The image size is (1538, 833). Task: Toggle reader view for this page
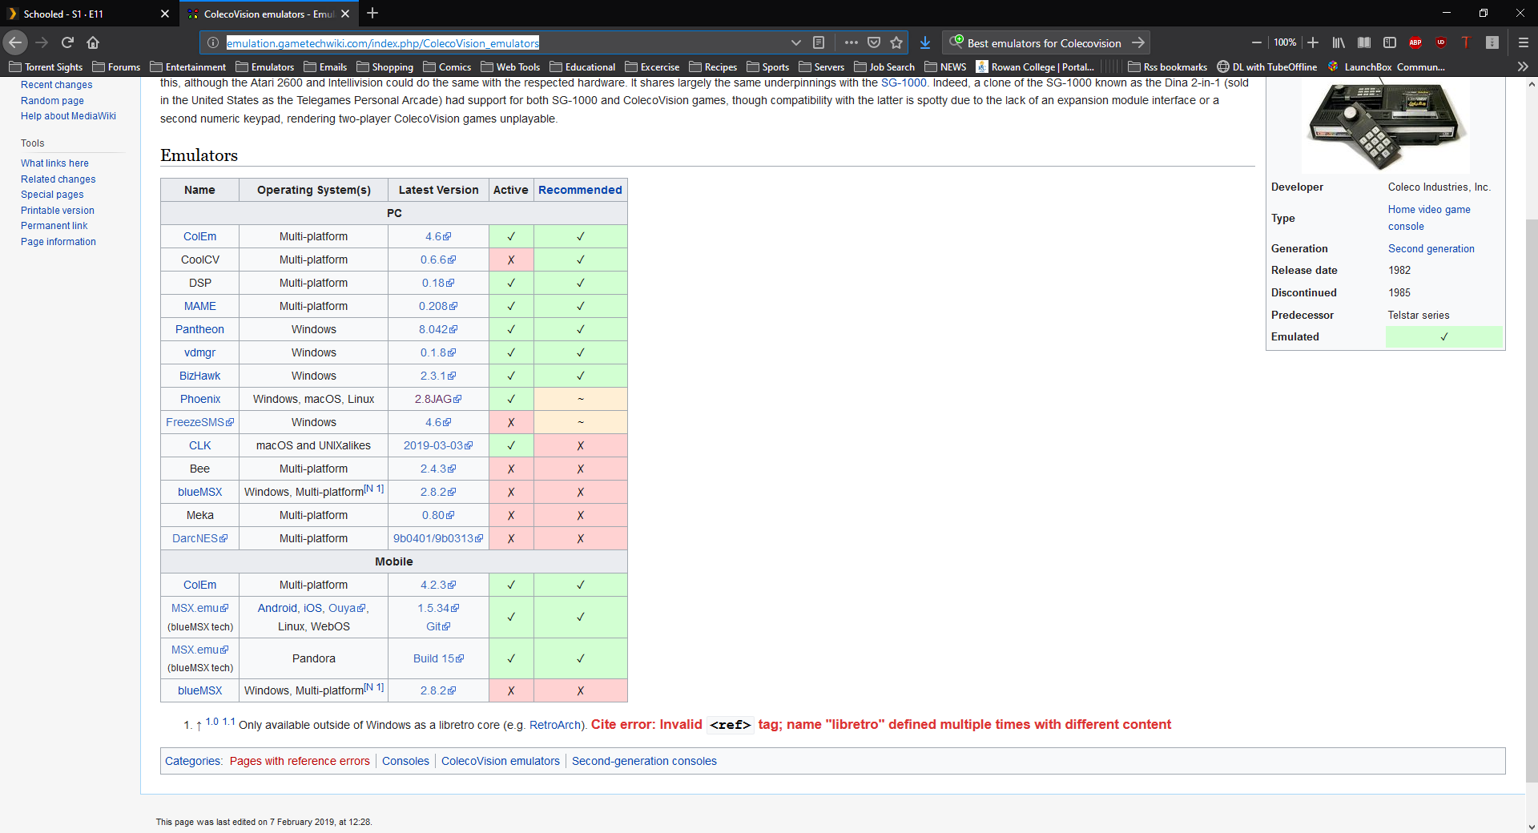819,42
